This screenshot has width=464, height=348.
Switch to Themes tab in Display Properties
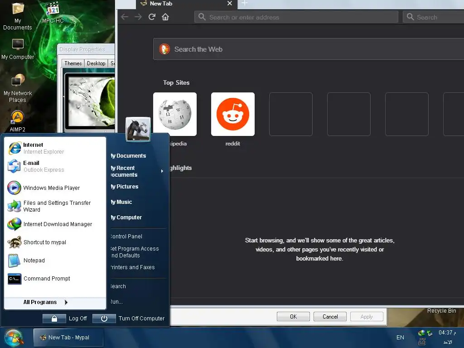pos(73,63)
